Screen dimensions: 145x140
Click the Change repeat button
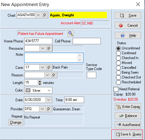[x=16, y=122]
